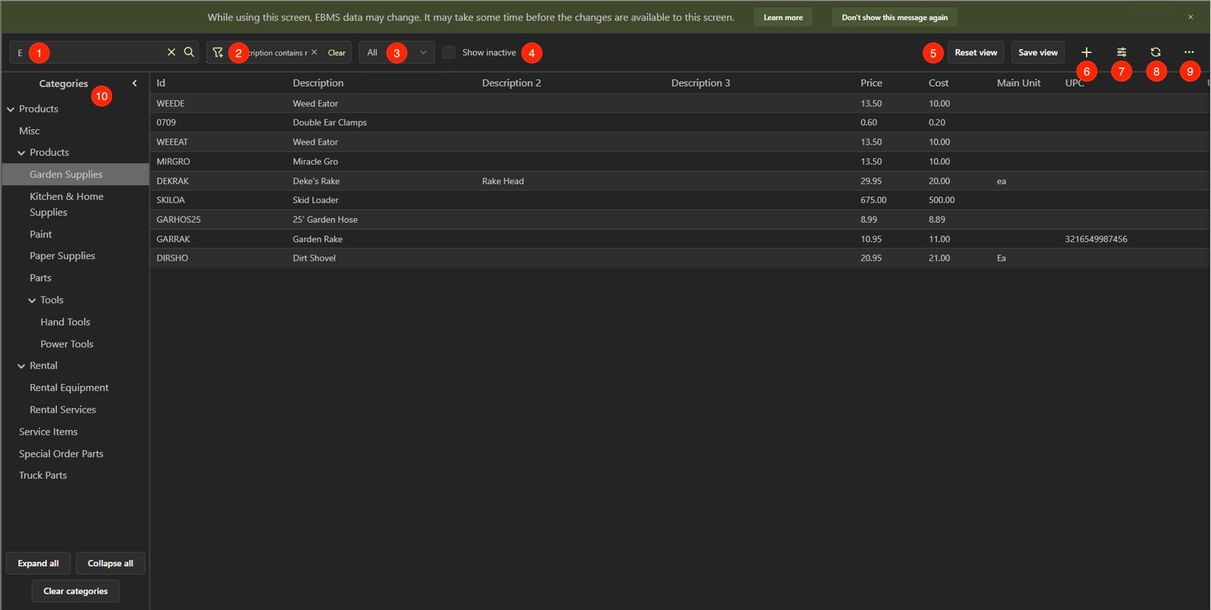Image resolution: width=1211 pixels, height=610 pixels.
Task: Clear the search box text
Action: coord(171,52)
